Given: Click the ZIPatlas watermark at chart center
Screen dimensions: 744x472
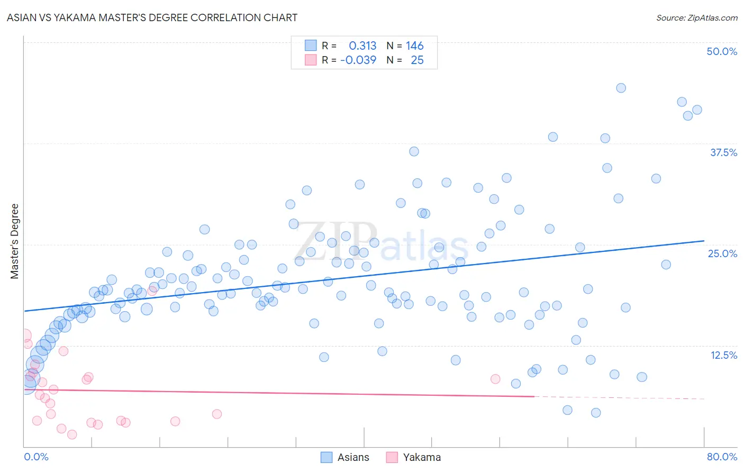Looking at the screenshot, I should (382, 242).
